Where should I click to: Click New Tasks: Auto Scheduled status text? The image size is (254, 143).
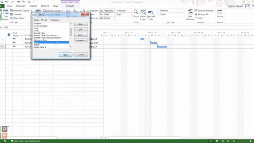[27, 141]
